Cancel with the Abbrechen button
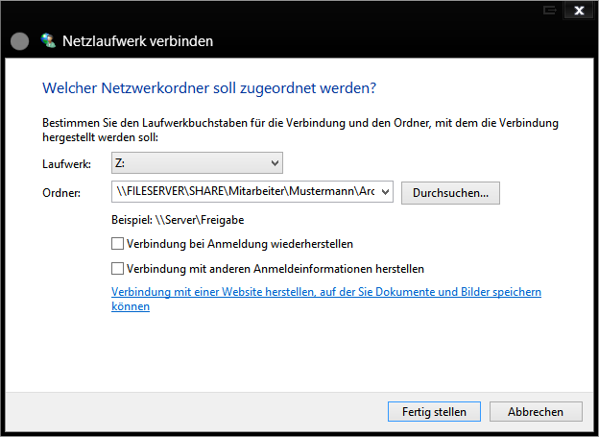The height and width of the screenshot is (437, 599). (536, 411)
